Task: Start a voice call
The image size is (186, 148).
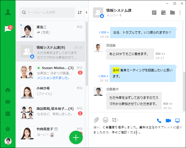Action: (159, 121)
